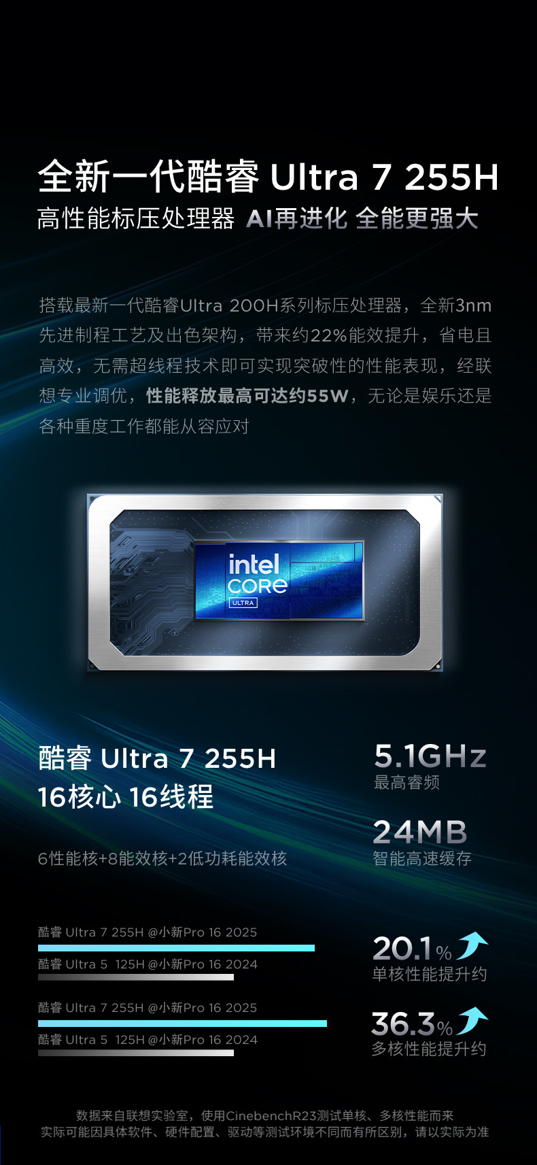Click first cyan Ultra 7 255H bar
The width and height of the screenshot is (537, 1165).
click(176, 947)
